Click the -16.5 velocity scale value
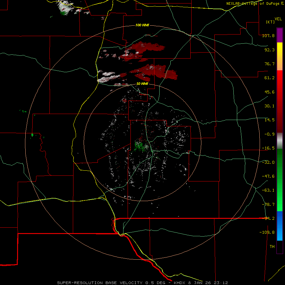The width and height of the screenshot is (285, 285). click(268, 148)
